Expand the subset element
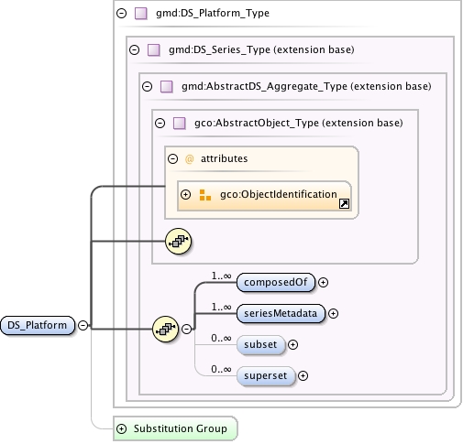The width and height of the screenshot is (463, 444). 292,345
